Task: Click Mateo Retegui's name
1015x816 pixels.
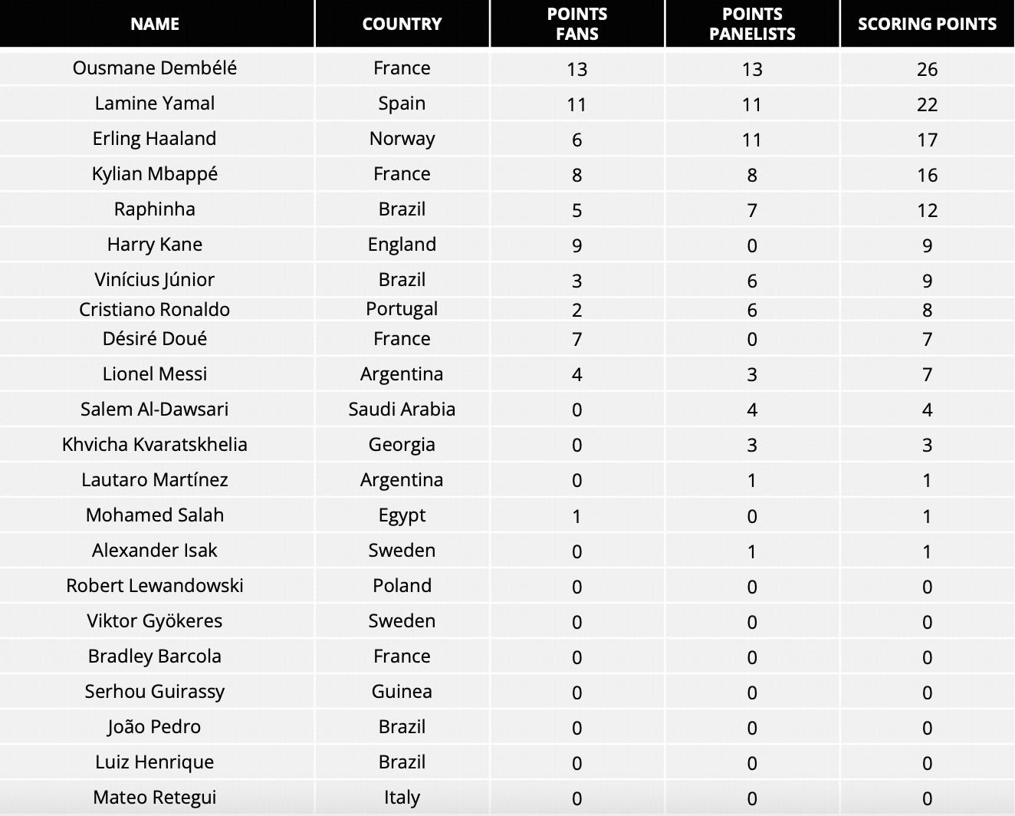Action: 155,798
